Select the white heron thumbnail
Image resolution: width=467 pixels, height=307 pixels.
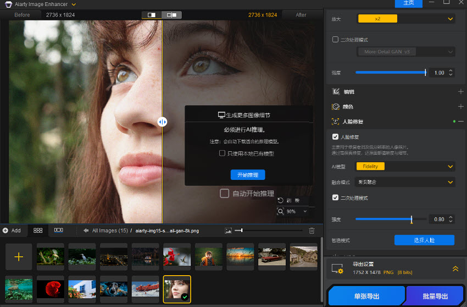[82, 256]
